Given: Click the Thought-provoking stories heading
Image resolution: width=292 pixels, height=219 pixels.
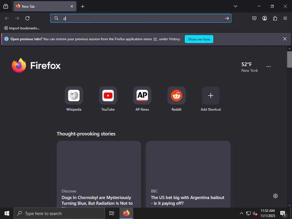Looking at the screenshot, I should tap(86, 134).
